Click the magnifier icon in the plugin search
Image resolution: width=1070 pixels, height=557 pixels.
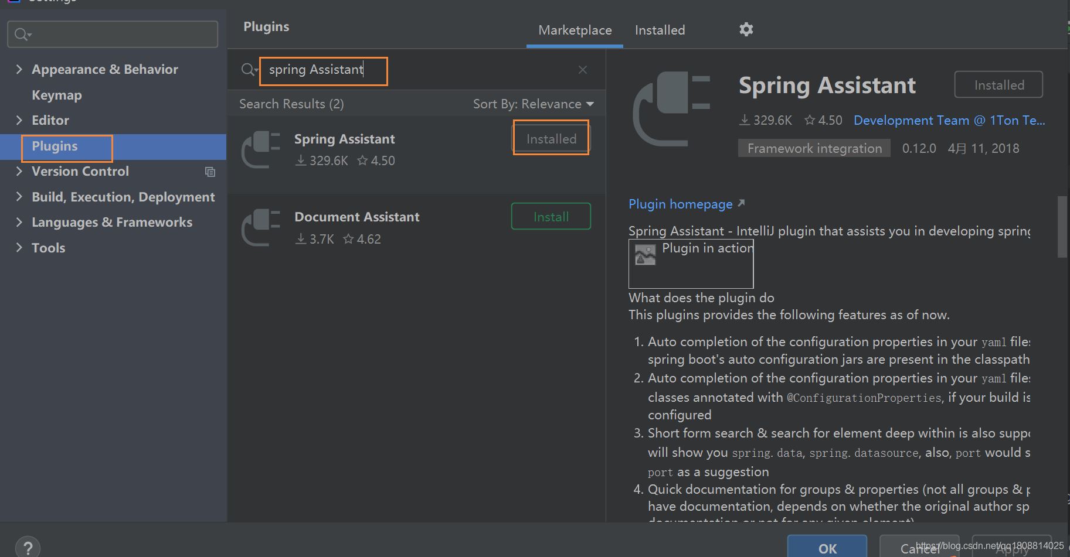coord(247,69)
